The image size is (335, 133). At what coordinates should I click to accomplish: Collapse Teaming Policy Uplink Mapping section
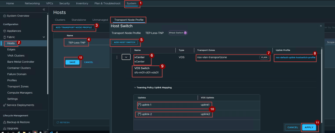pyautogui.click(x=135, y=88)
